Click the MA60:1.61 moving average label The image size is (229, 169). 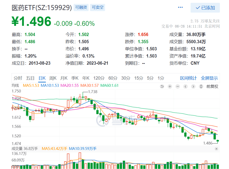pos(109,85)
